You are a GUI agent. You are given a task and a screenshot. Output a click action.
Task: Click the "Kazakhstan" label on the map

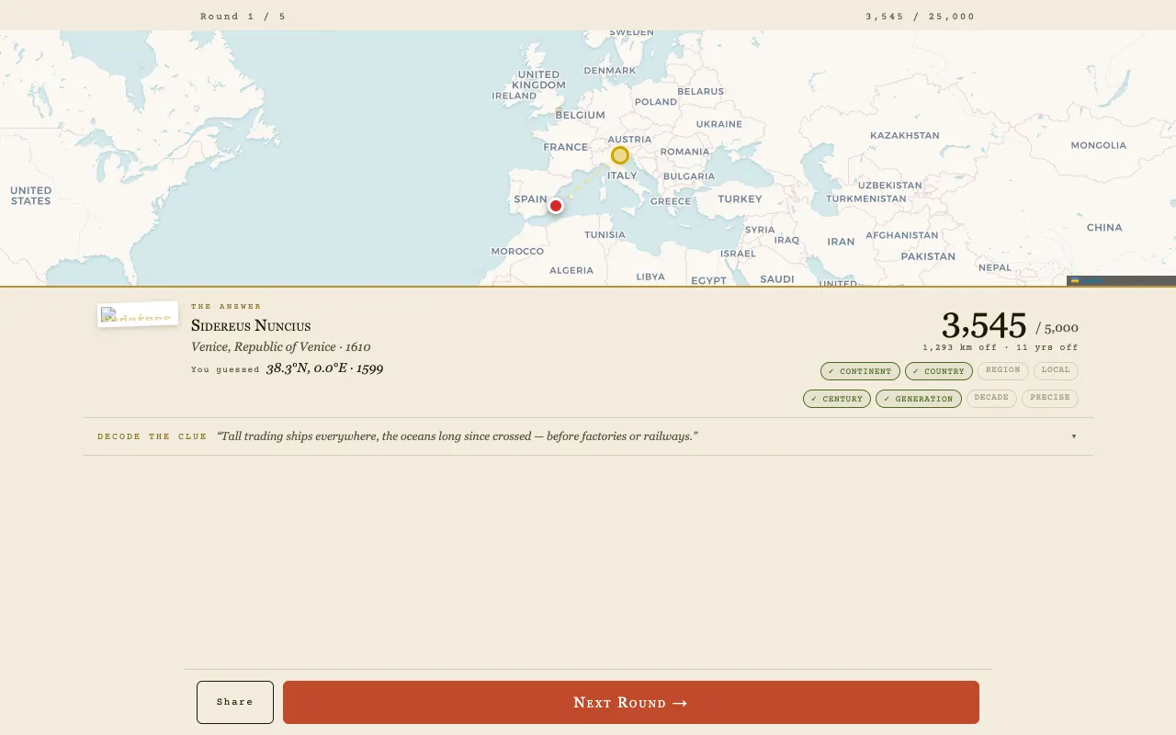pyautogui.click(x=905, y=135)
